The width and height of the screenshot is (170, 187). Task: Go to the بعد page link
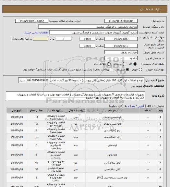click(x=133, y=106)
